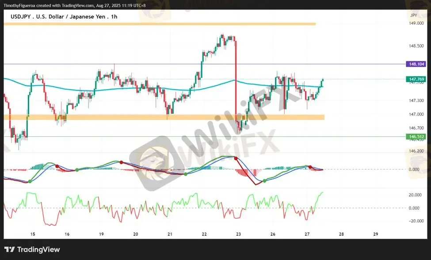This screenshot has width=431, height=260.
Task: Click the purple 148.104 price label
Action: tap(416, 64)
